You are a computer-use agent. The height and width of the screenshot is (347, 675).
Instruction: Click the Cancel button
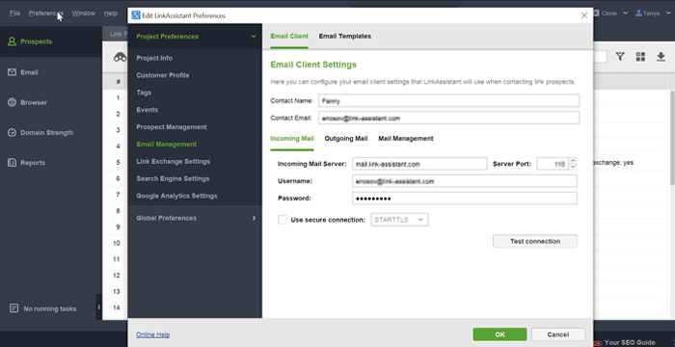coord(558,334)
